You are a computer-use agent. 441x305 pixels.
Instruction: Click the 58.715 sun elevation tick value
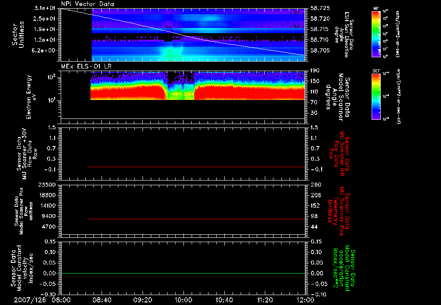coord(320,29)
